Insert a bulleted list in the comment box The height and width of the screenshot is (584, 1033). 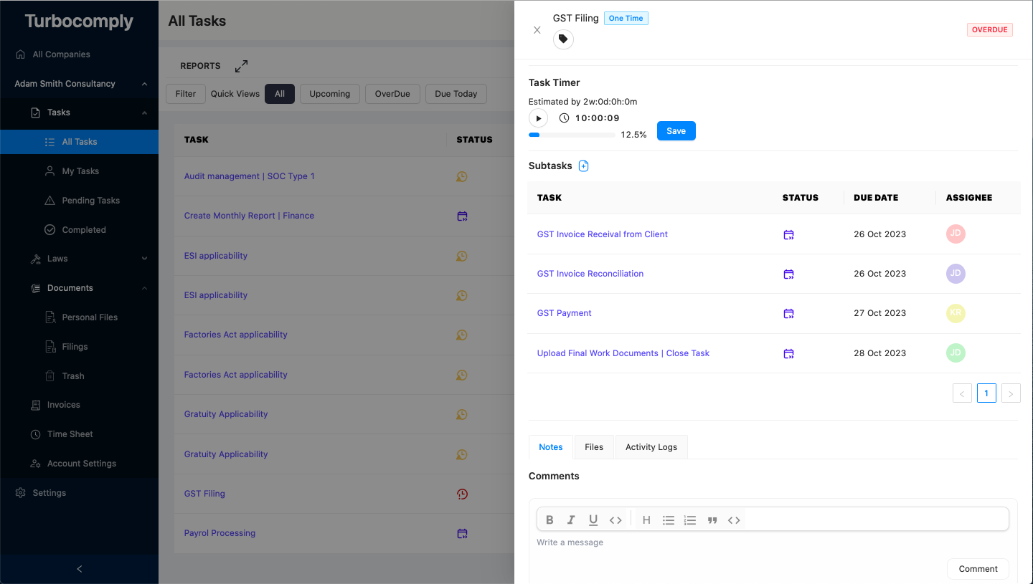point(669,520)
